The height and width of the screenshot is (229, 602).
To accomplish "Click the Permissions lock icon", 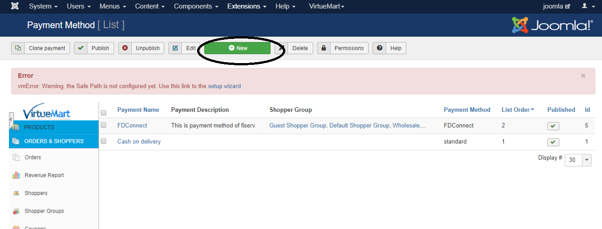I will pyautogui.click(x=324, y=48).
